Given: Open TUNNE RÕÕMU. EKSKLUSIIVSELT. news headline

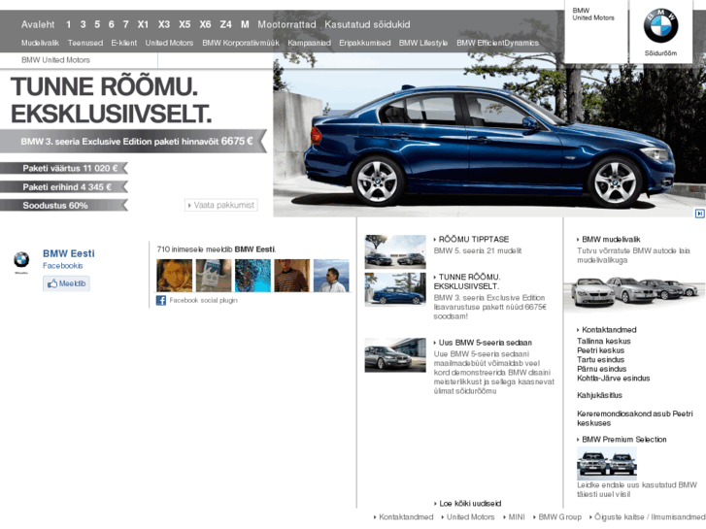Looking at the screenshot, I should pos(469,281).
